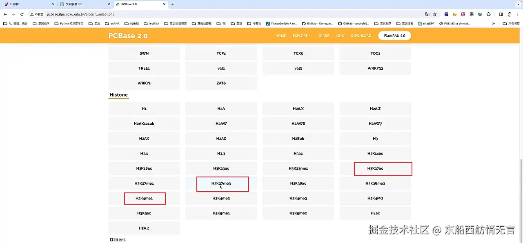Close the 叶绿体 tab
This screenshot has height=243, width=523.
53,4
